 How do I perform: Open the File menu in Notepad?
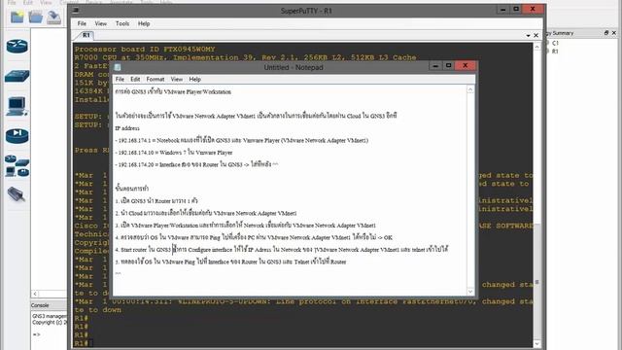(120, 80)
